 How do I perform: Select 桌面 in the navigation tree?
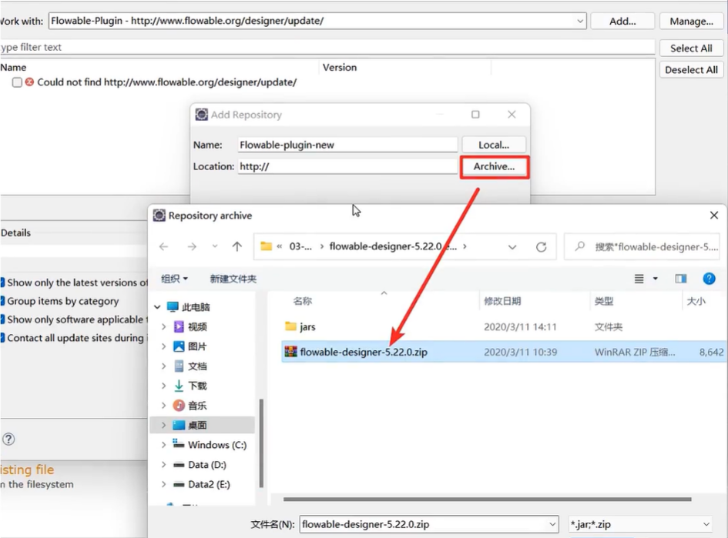(197, 426)
